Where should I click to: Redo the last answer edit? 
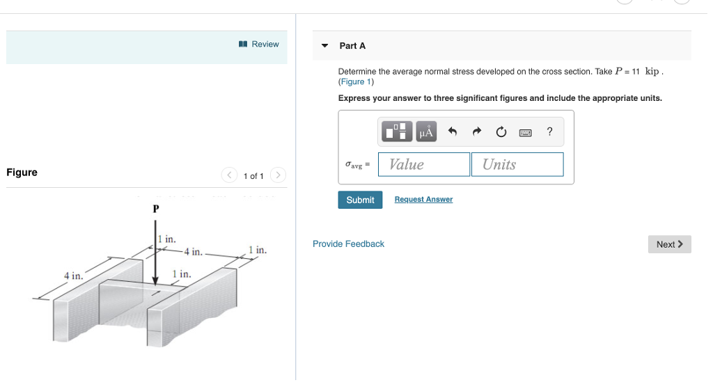[x=476, y=132]
